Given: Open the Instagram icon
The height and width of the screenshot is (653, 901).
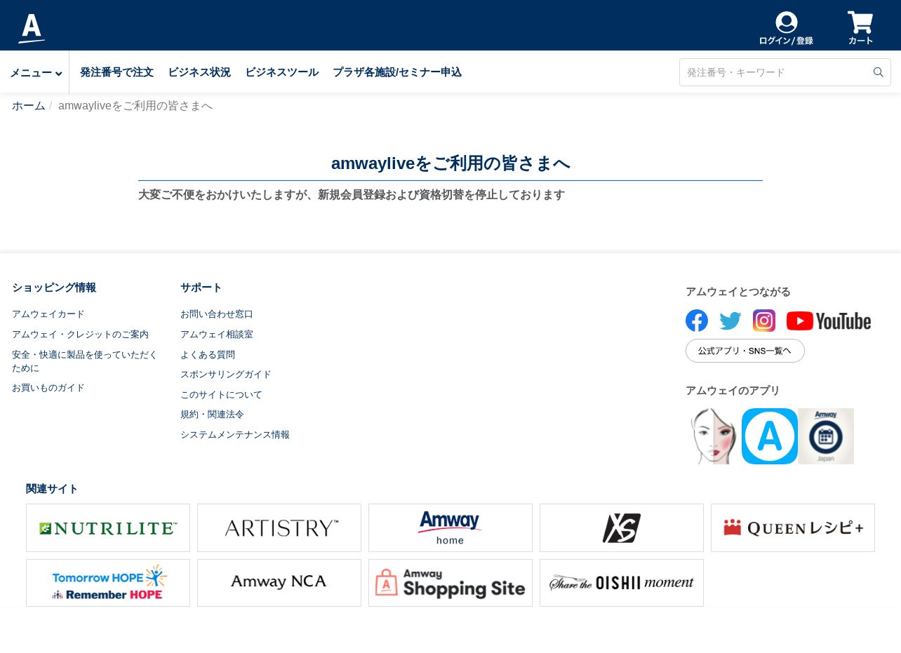Looking at the screenshot, I should pos(764,321).
